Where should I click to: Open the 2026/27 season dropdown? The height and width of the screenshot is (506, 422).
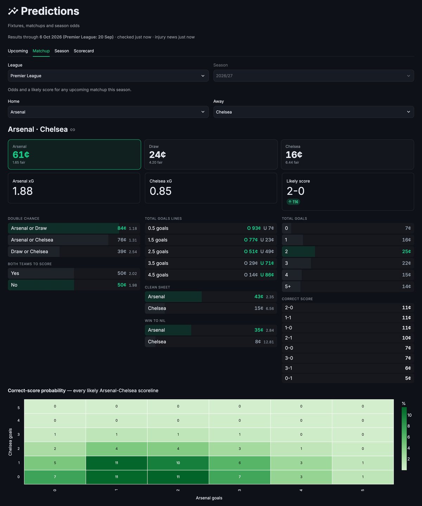314,76
